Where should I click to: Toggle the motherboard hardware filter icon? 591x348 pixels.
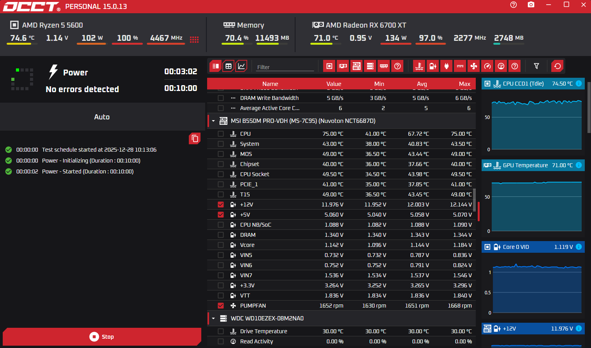pos(357,66)
